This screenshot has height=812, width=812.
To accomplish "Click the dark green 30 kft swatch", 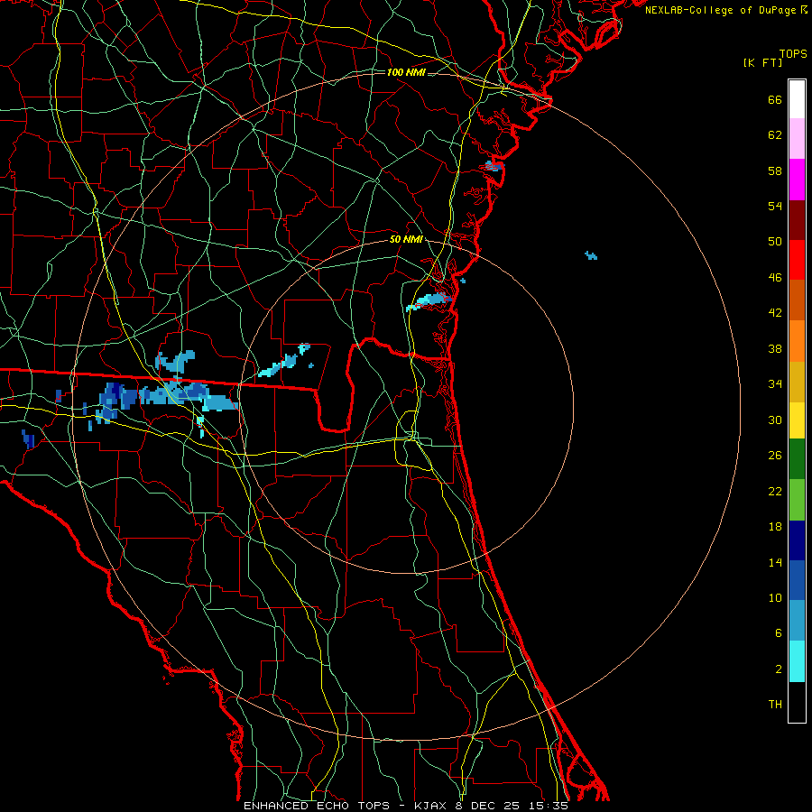I will tap(797, 459).
